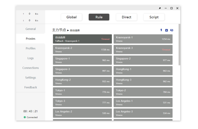The height and width of the screenshot is (129, 198).
Task: Click the proxy list vertical scrollbar
Action: pos(179,46)
